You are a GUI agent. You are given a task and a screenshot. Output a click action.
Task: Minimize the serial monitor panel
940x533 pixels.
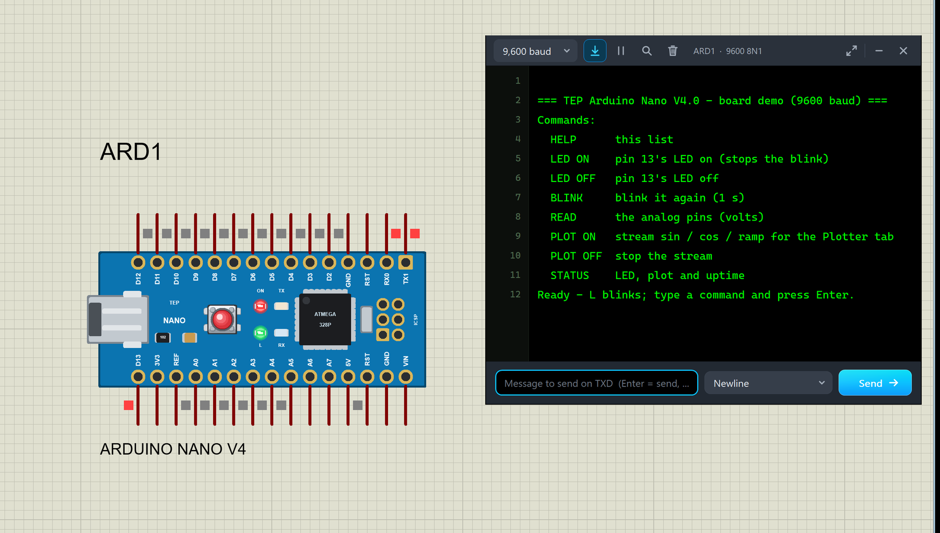879,51
